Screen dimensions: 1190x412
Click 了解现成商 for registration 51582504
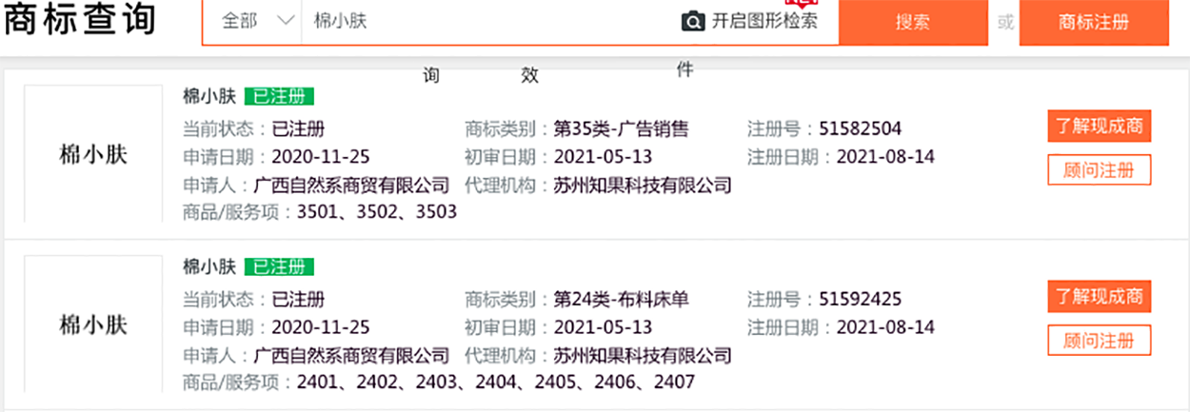tap(1100, 127)
